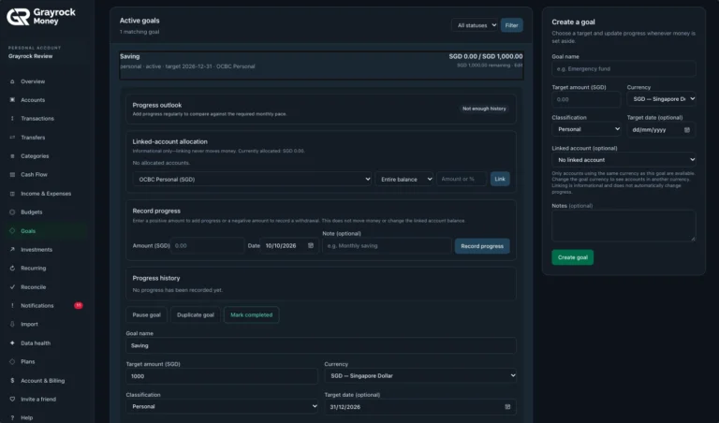This screenshot has width=719, height=423.
Task: Click the Goals sidebar icon
Action: tap(12, 231)
